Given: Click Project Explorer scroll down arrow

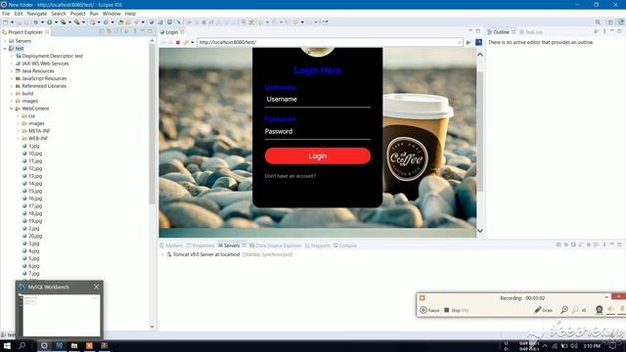Looking at the screenshot, I should click(152, 327).
